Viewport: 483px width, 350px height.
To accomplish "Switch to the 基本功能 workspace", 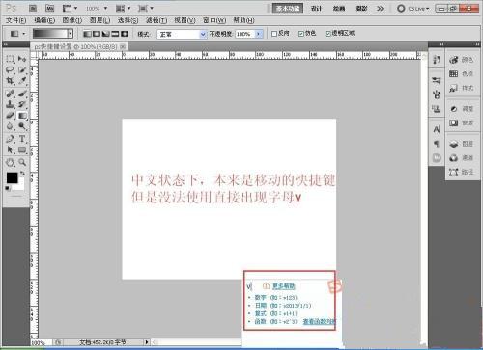I will (x=288, y=9).
